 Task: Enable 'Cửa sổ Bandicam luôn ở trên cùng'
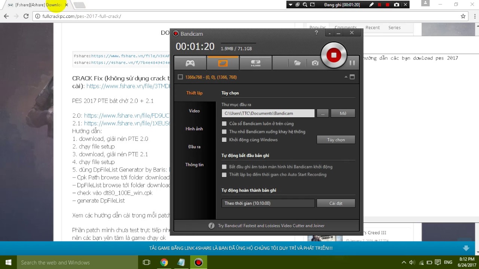tap(224, 124)
